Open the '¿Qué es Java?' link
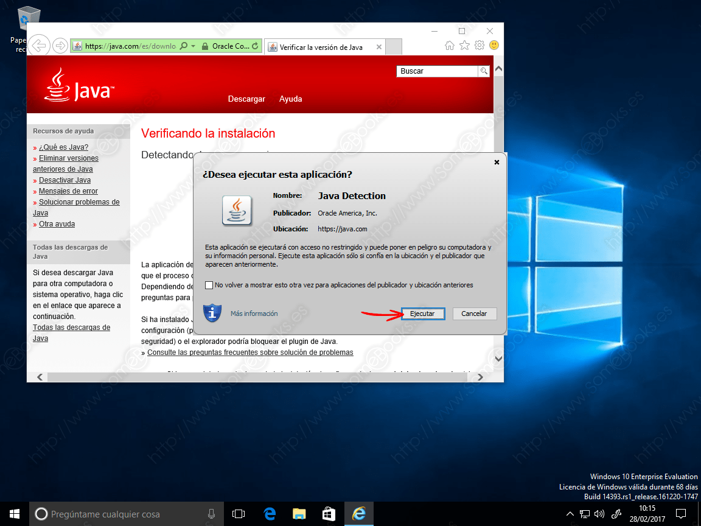Viewport: 701px width, 526px height. click(63, 147)
